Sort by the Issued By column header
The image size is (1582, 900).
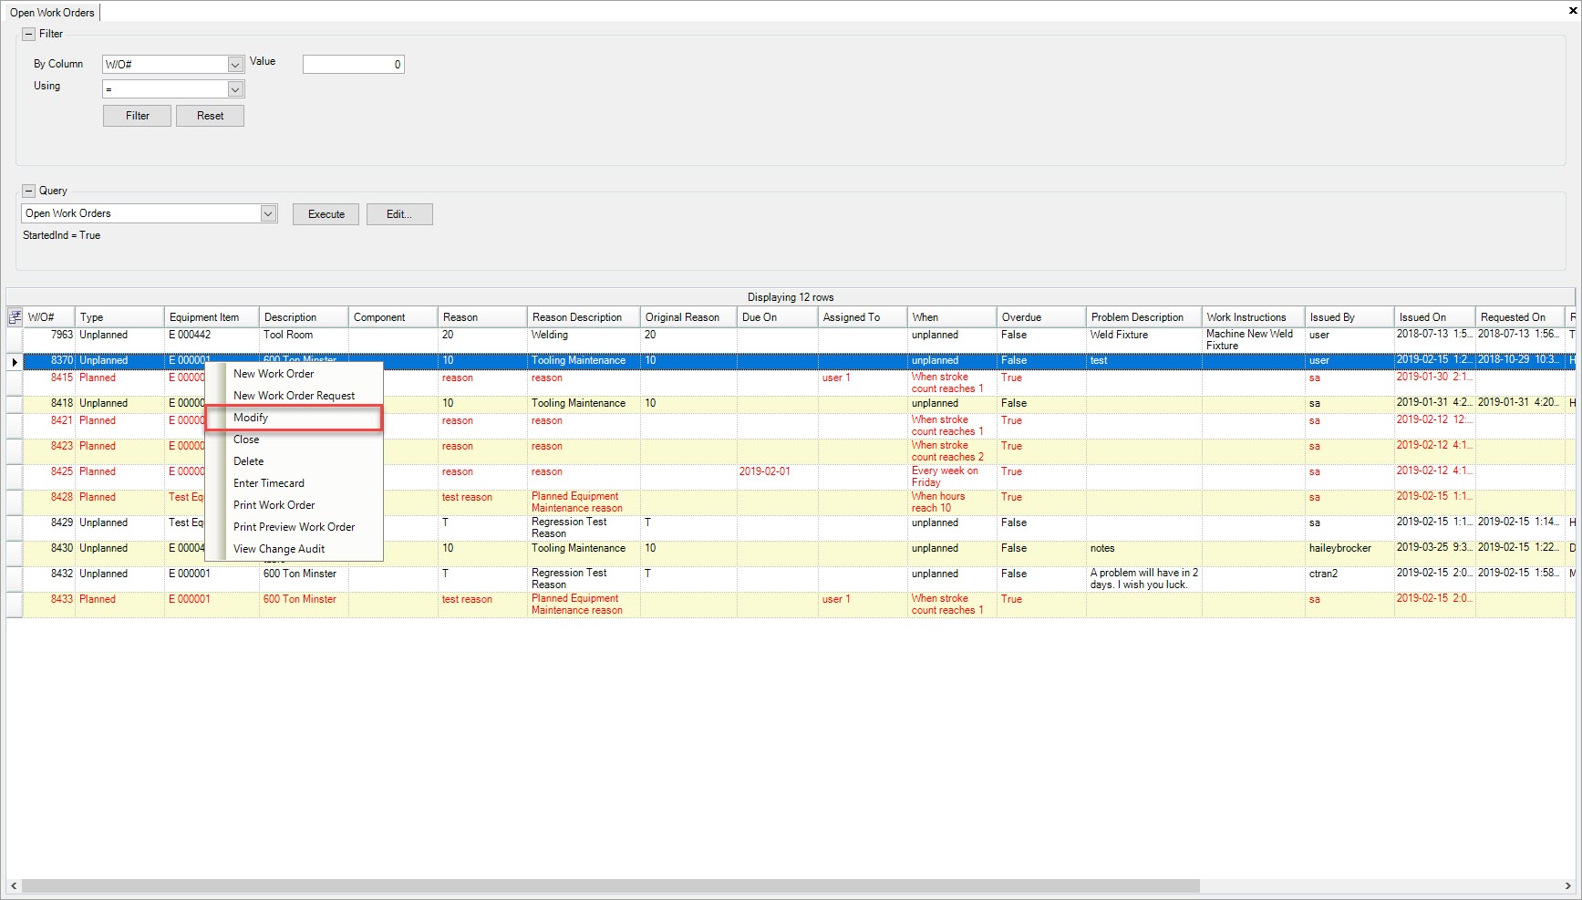pos(1349,317)
